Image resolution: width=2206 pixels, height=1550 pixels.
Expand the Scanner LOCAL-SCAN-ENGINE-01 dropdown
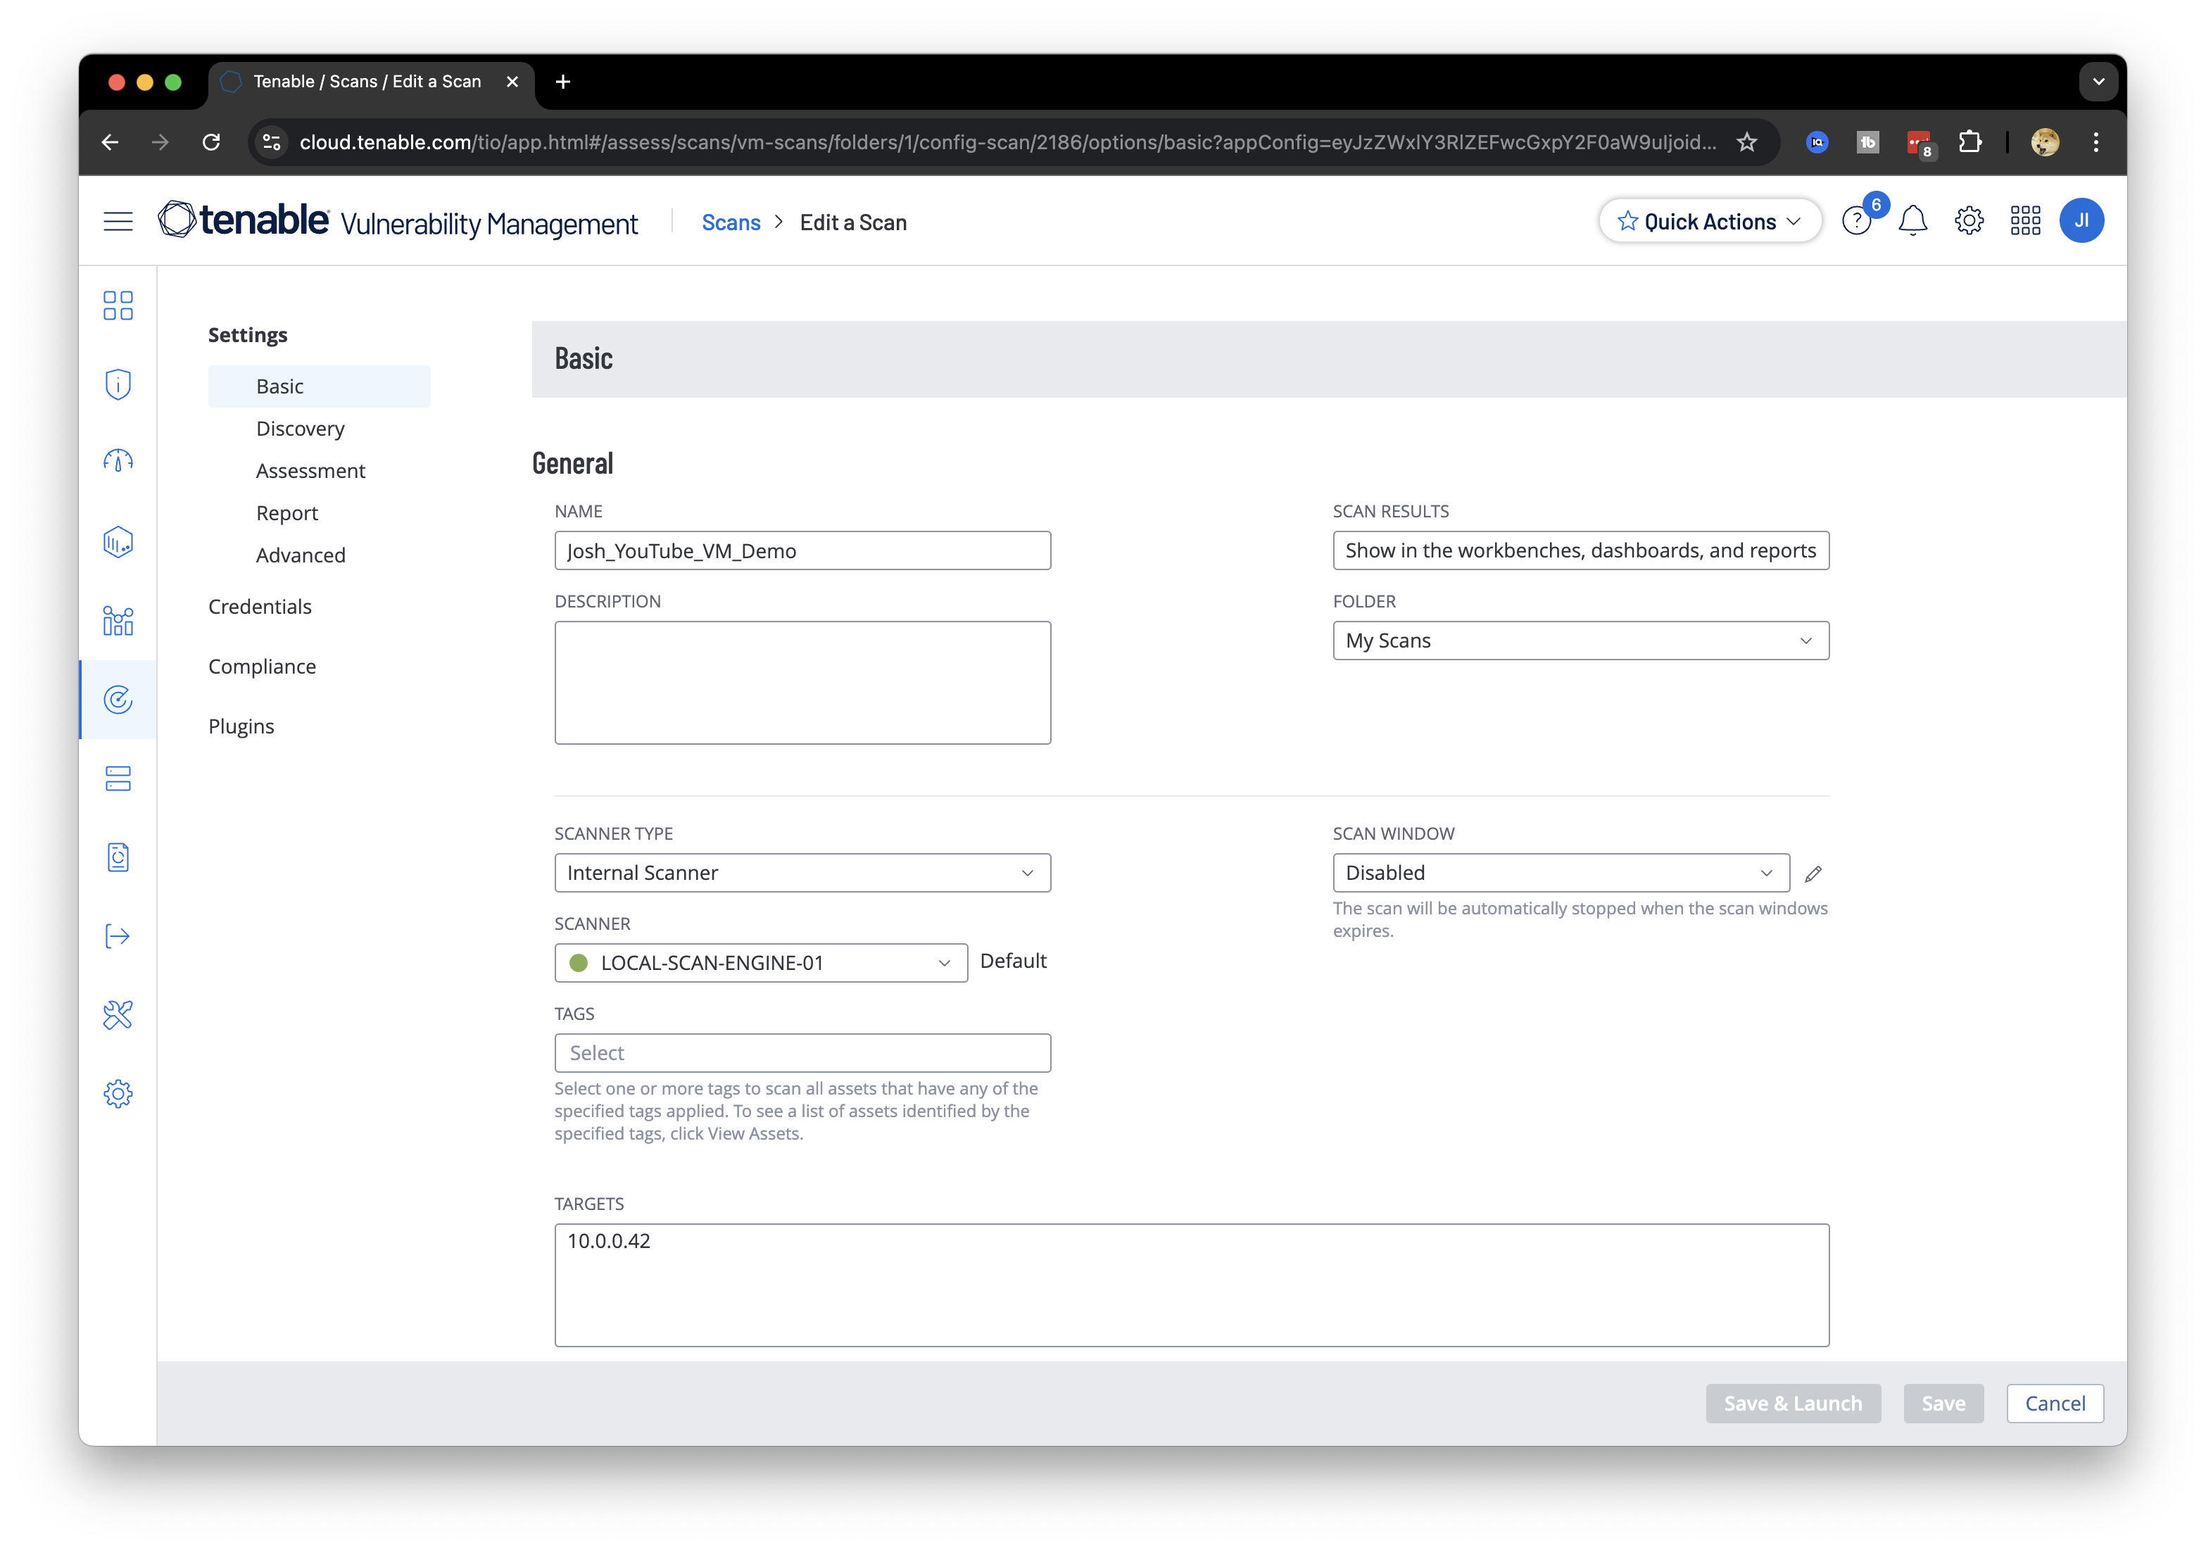click(x=761, y=963)
